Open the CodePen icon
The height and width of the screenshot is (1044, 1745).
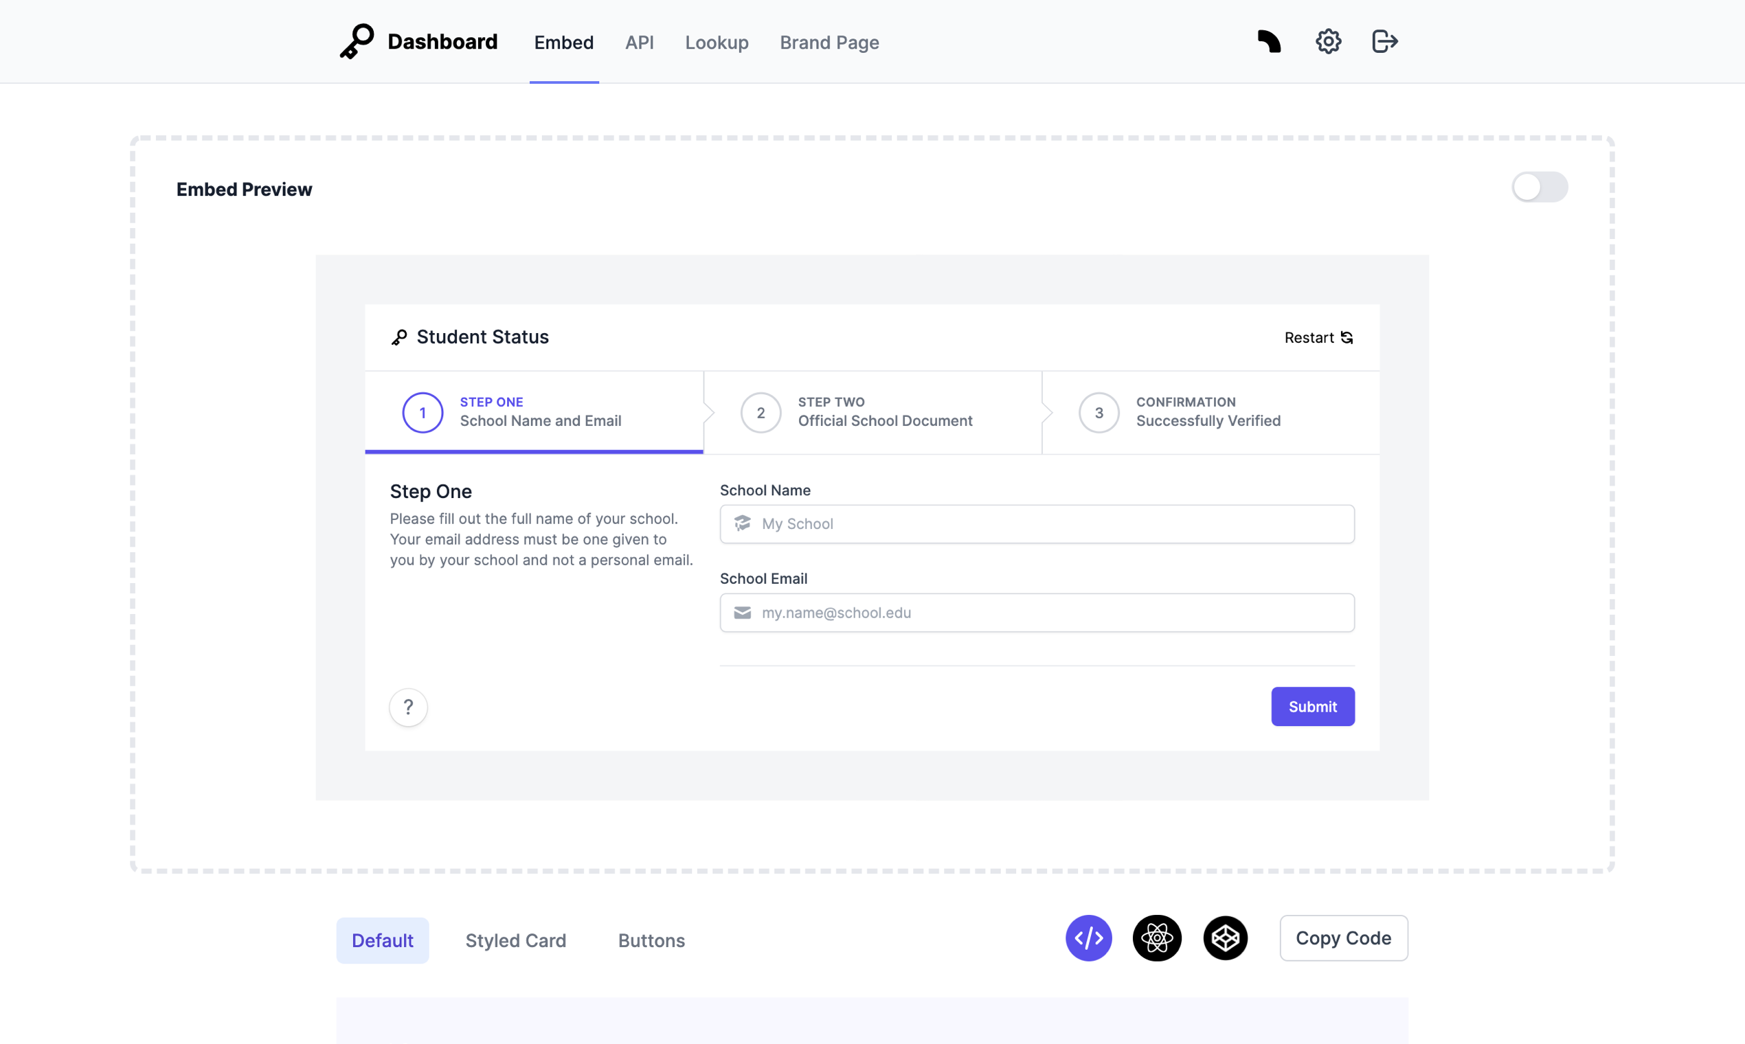tap(1225, 938)
